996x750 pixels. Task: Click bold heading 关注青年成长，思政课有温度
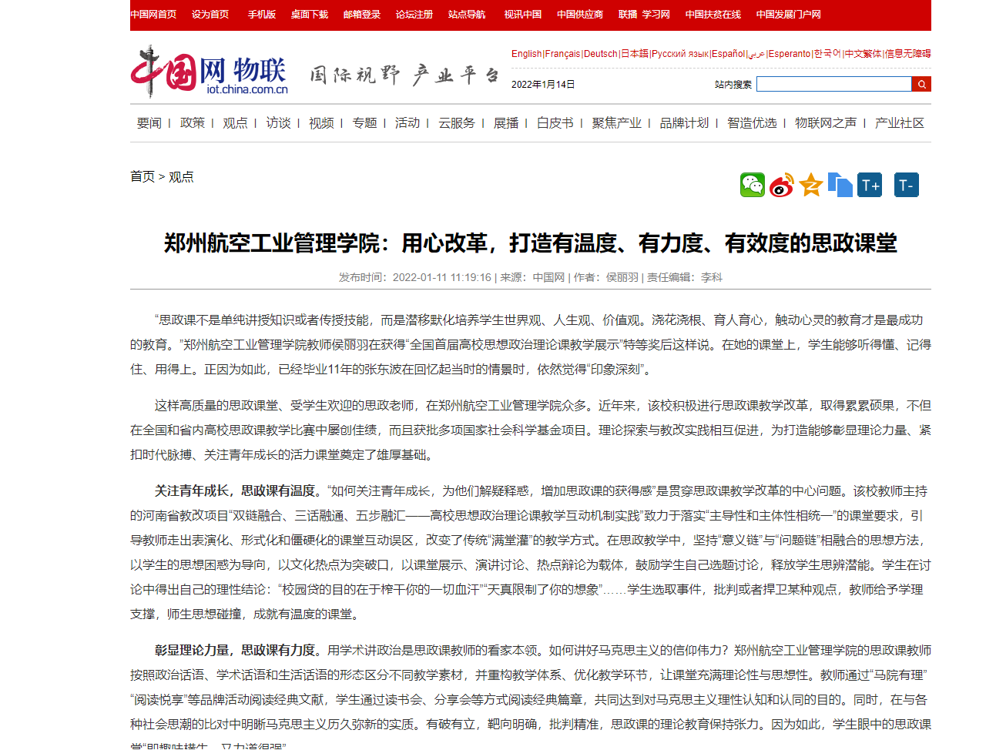point(236,491)
